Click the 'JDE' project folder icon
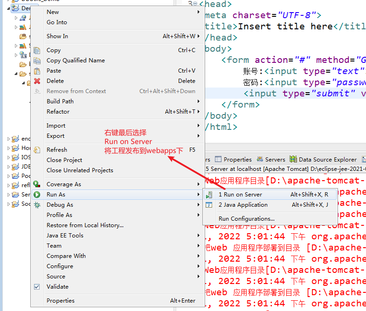The height and width of the screenshot is (311, 366). click(15, 167)
